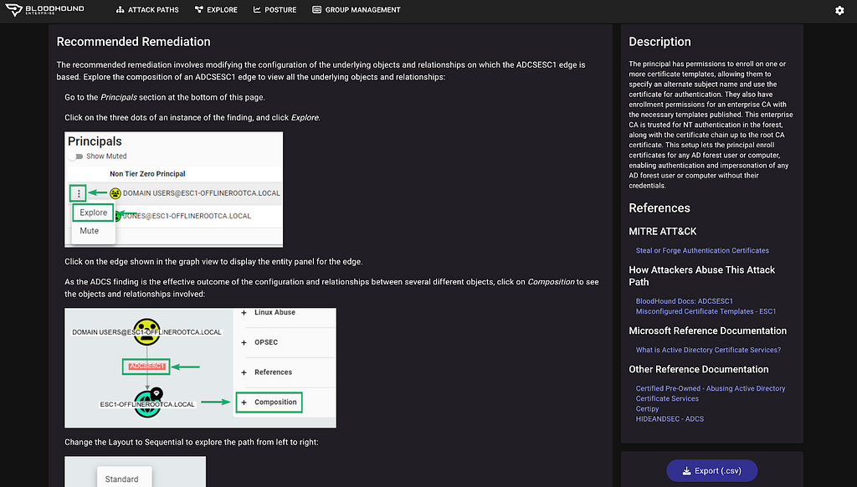This screenshot has width=857, height=487.
Task: Click the References heading
Action: click(659, 208)
